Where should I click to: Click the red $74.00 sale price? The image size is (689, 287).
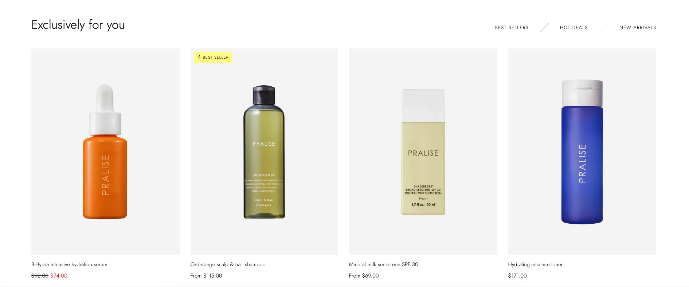tap(59, 276)
